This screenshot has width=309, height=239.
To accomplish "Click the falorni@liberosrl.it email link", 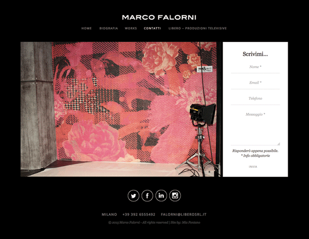I will point(184,215).
